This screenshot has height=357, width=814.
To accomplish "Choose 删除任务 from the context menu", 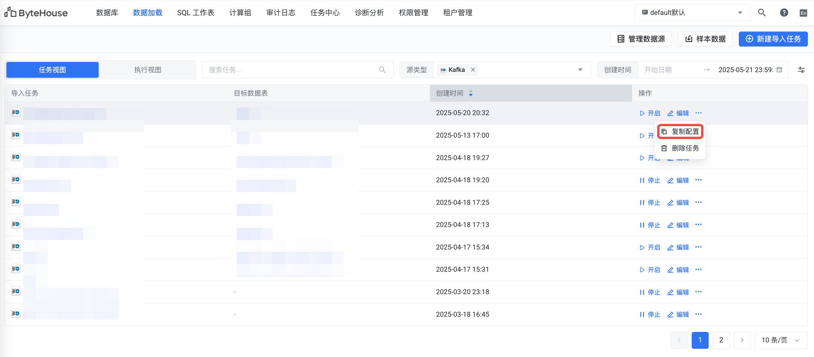I will click(x=680, y=148).
